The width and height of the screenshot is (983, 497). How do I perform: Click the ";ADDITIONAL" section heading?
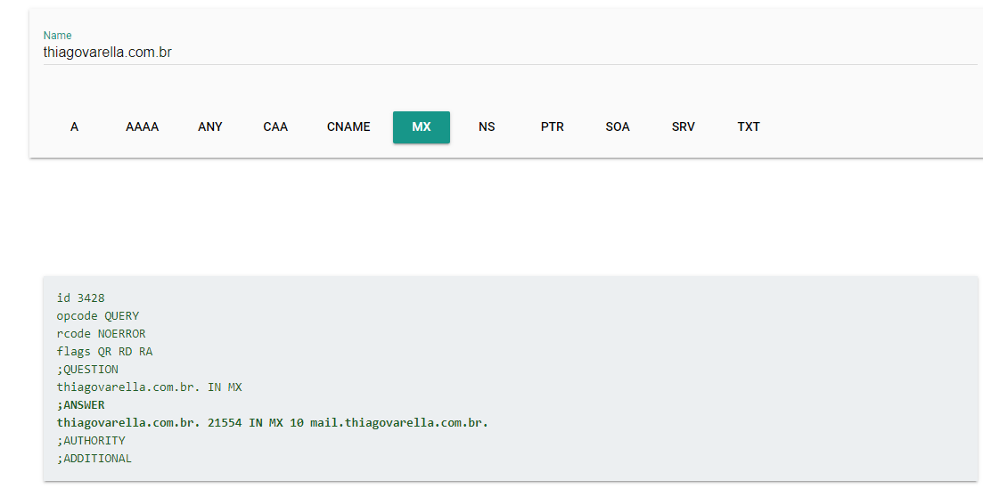point(94,459)
